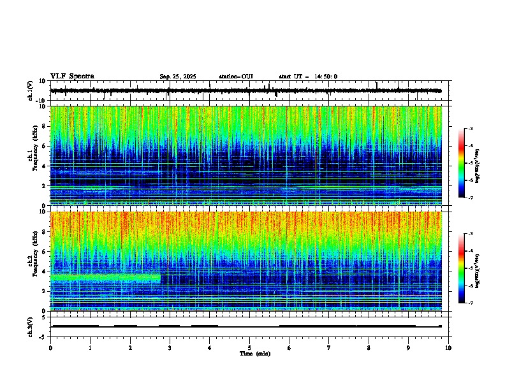Click the "Time (min)" x-axis label

pyautogui.click(x=255, y=354)
